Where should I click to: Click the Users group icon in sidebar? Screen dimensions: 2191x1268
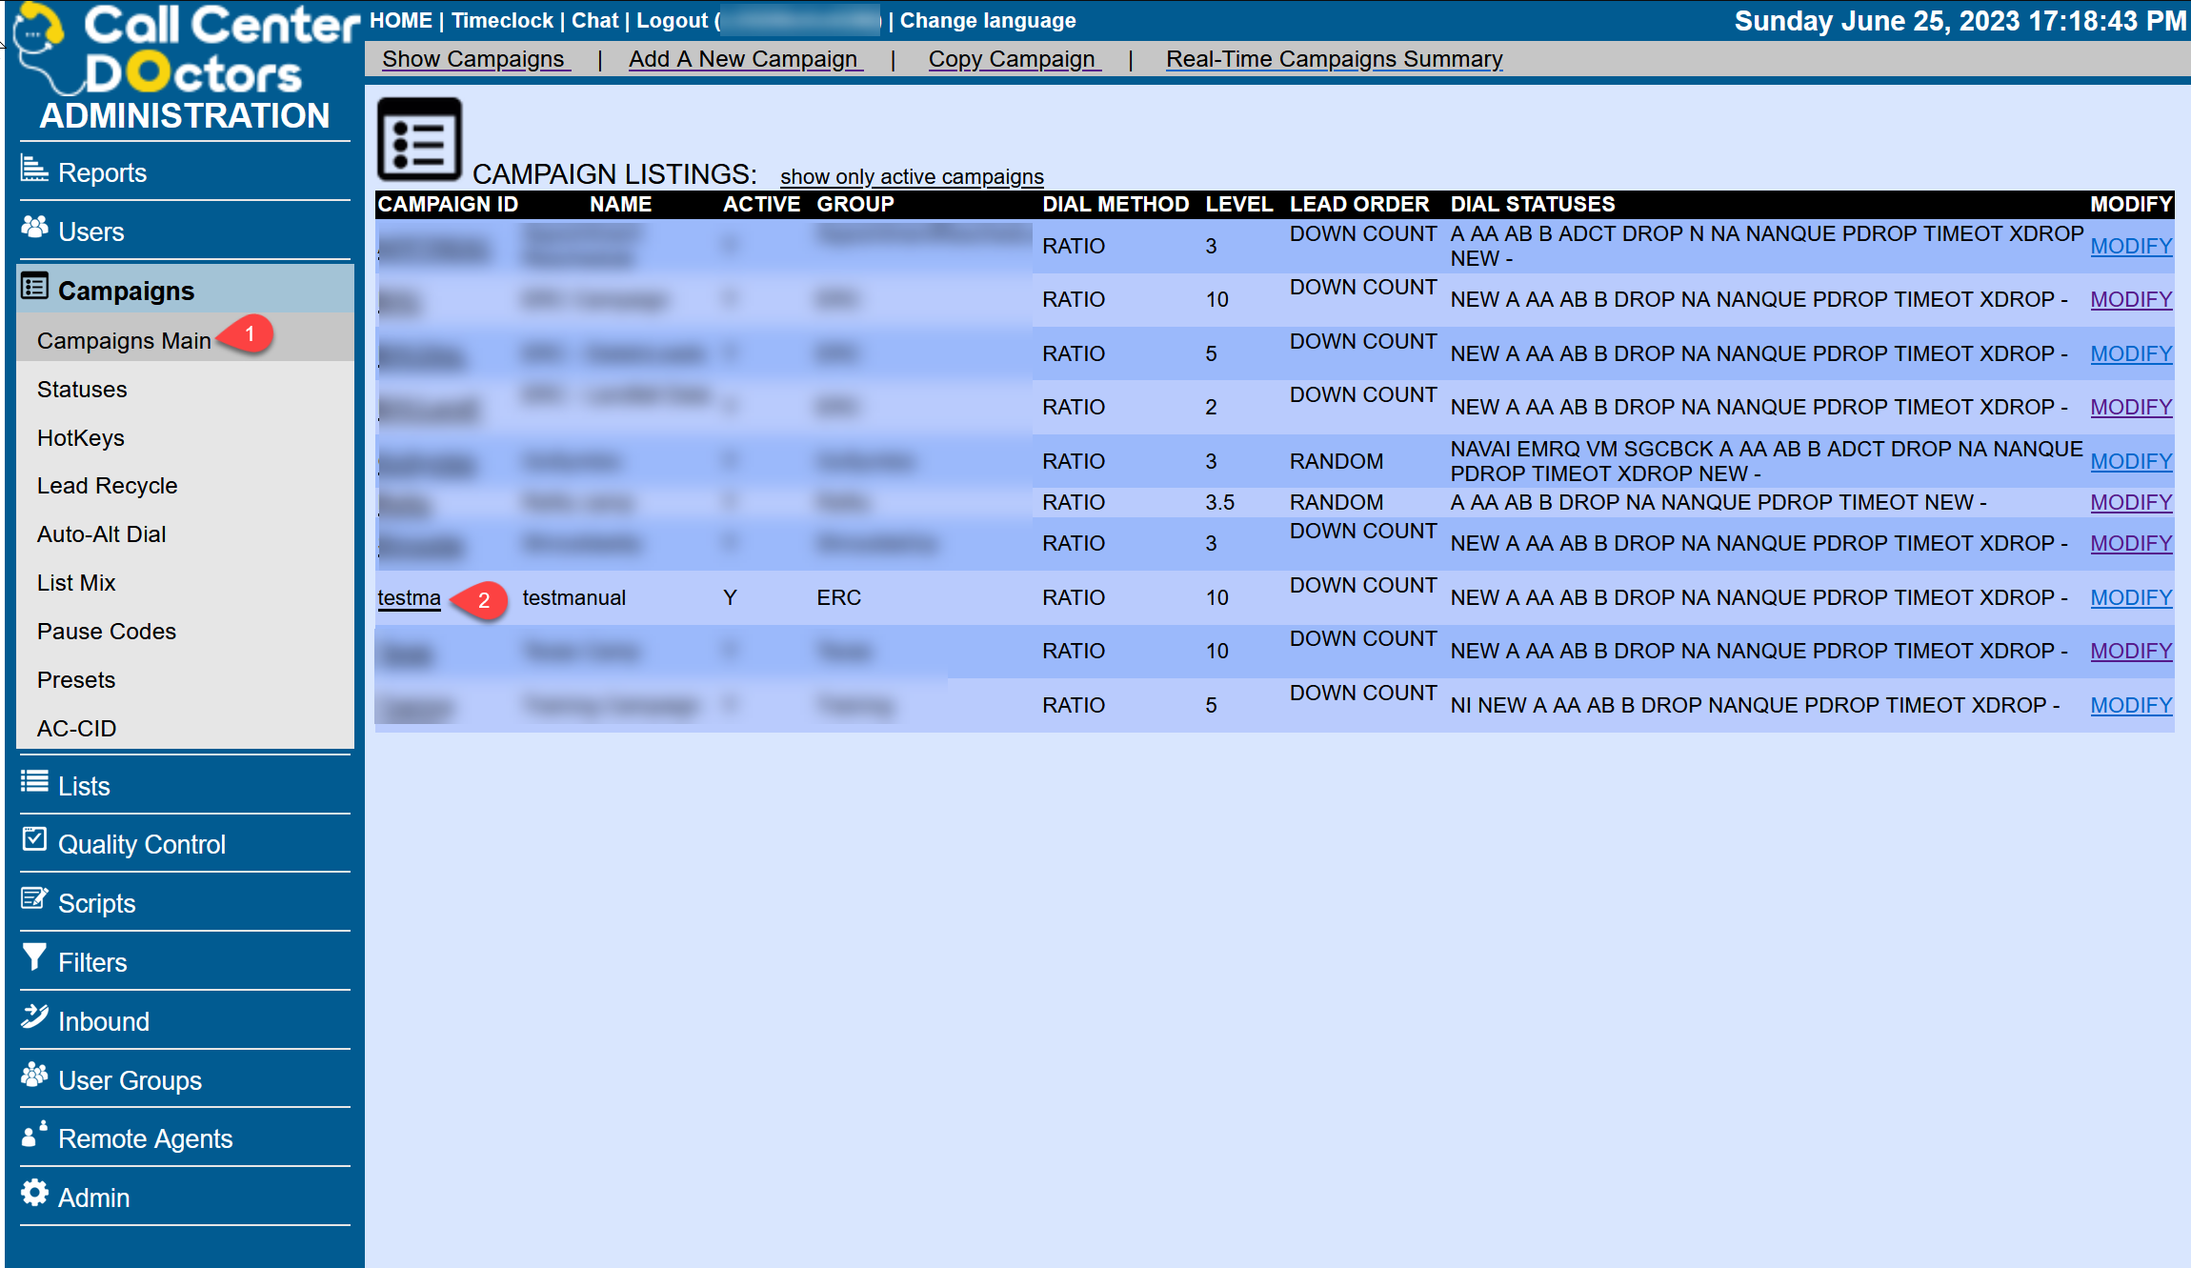click(34, 228)
